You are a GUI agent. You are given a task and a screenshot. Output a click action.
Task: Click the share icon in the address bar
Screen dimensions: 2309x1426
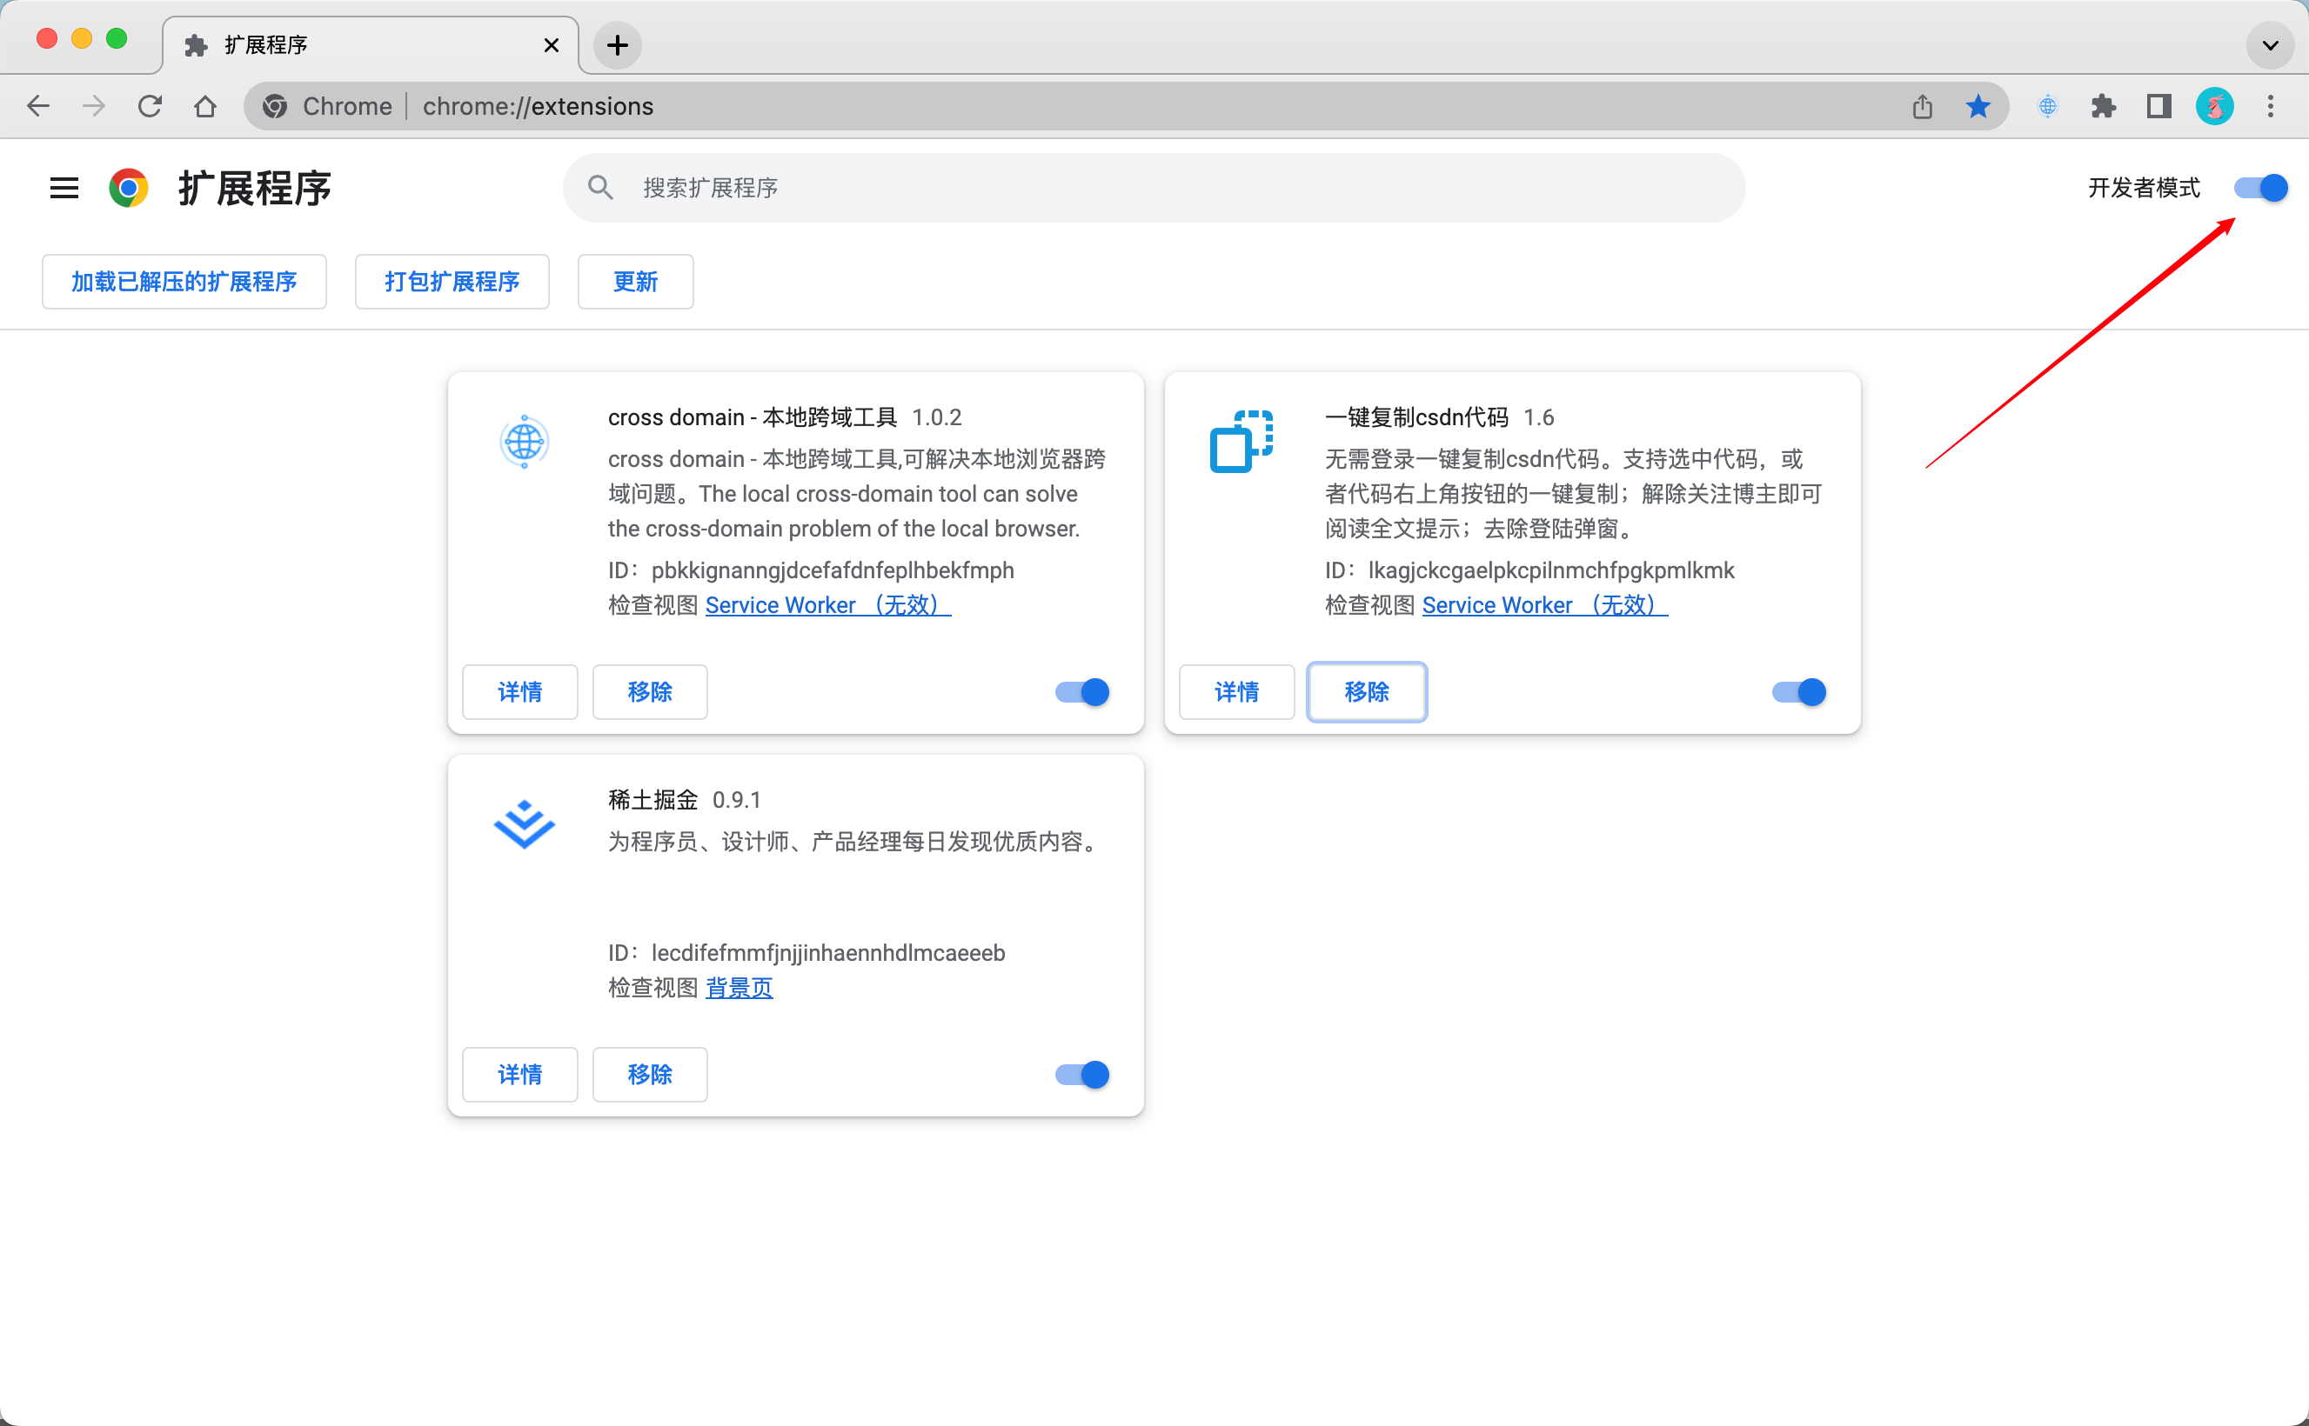click(x=1921, y=105)
